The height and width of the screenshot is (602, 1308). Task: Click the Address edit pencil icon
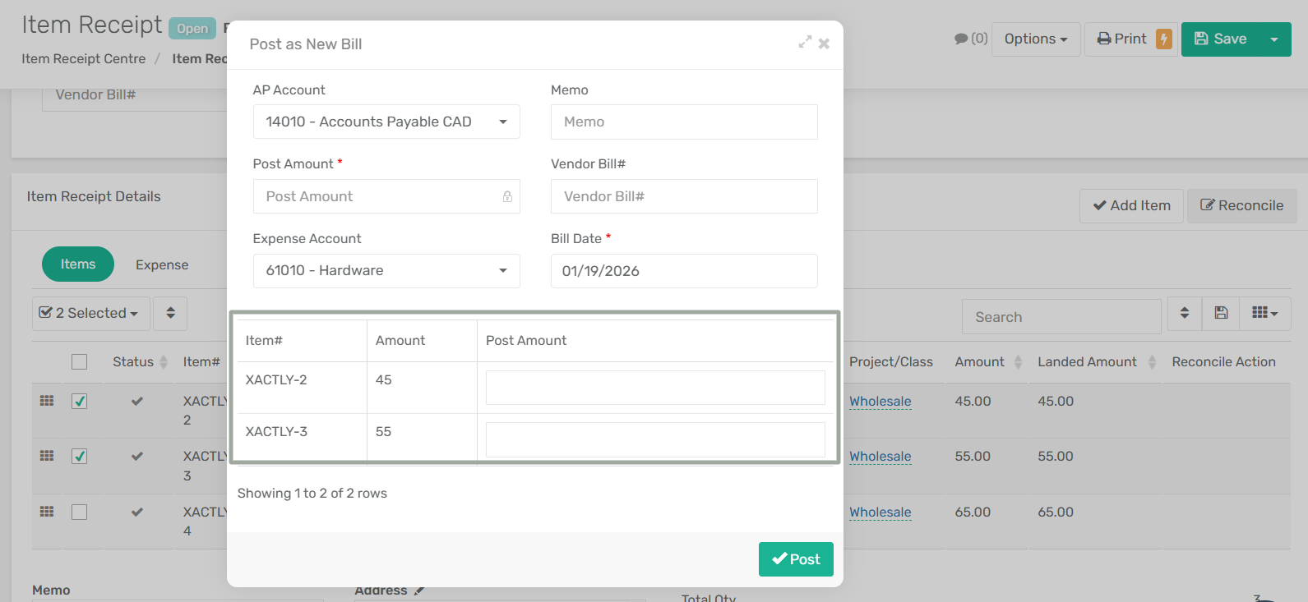coord(419,591)
